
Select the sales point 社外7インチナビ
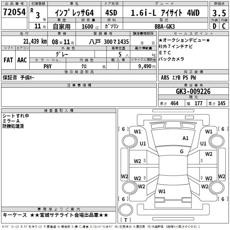(x=175, y=46)
